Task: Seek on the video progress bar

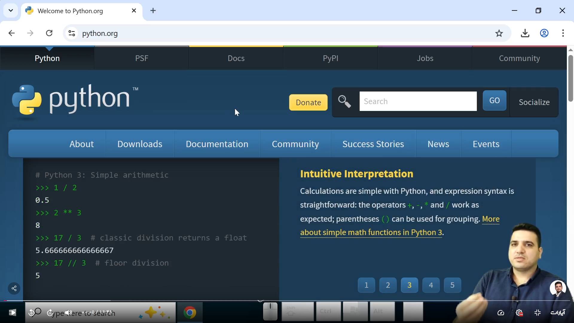Action: (287, 300)
